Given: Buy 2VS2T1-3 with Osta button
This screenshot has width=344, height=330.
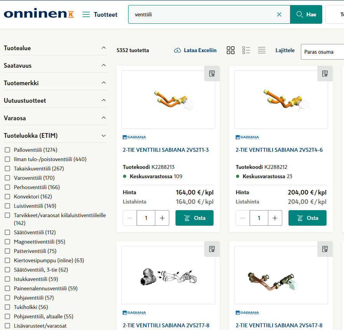Looking at the screenshot, I should [195, 218].
